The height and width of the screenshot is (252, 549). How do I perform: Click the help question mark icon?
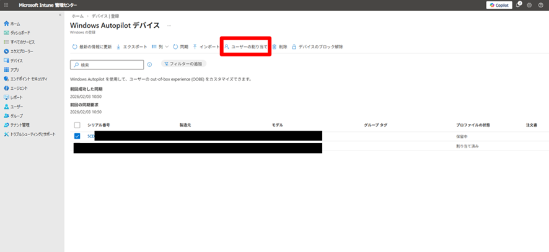(x=541, y=5)
